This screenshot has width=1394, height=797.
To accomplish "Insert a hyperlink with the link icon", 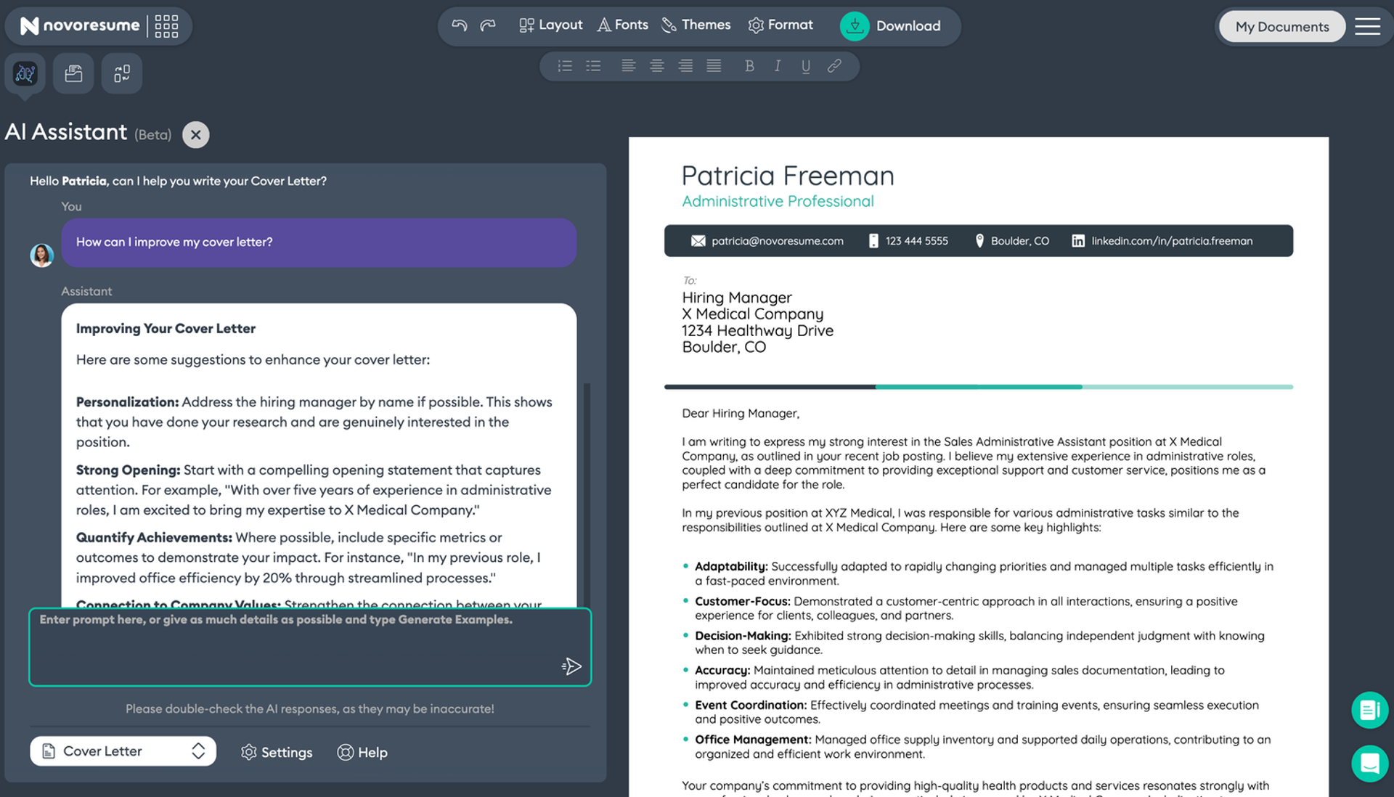I will (x=834, y=66).
